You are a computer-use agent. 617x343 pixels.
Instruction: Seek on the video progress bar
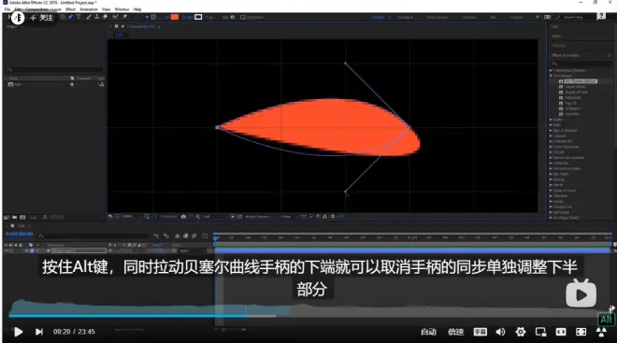coord(308,316)
